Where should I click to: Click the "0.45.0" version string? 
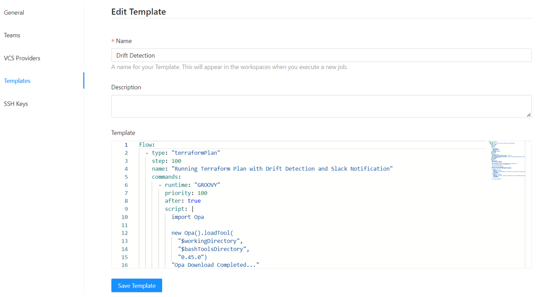point(192,257)
